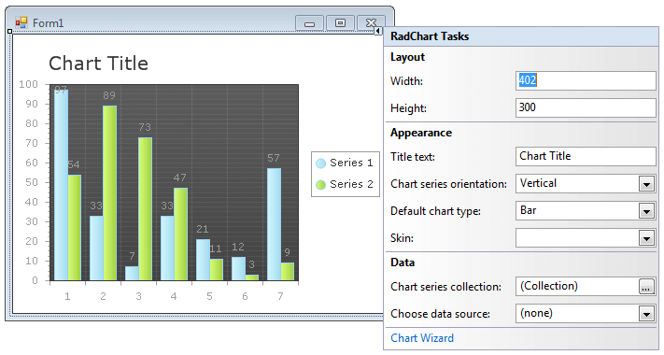
Task: Click the Series 1 bar labeled 57
Action: (x=274, y=224)
